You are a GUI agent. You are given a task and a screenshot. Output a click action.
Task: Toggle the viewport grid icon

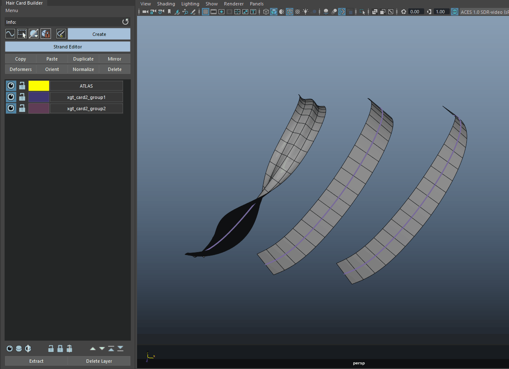point(206,12)
